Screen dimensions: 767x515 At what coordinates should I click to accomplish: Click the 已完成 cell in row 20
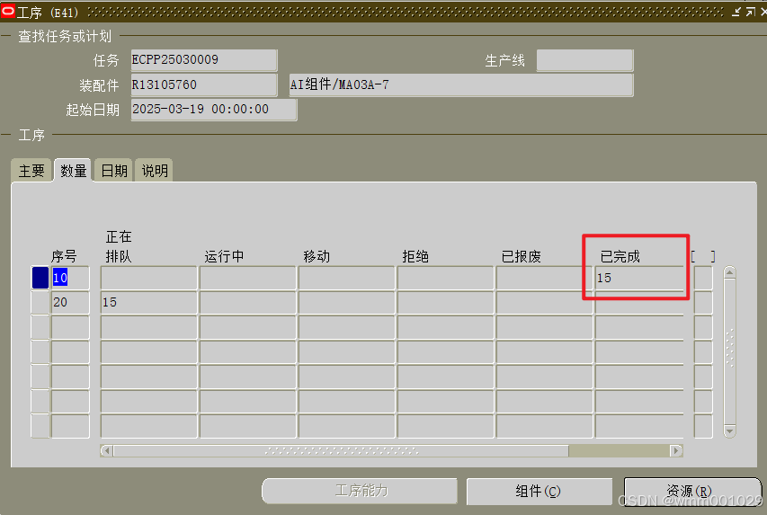(639, 302)
